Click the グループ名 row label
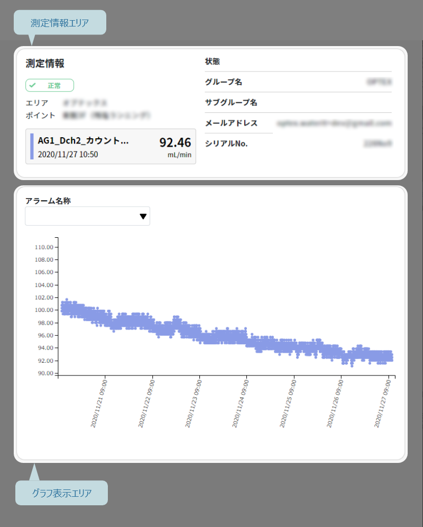 224,82
